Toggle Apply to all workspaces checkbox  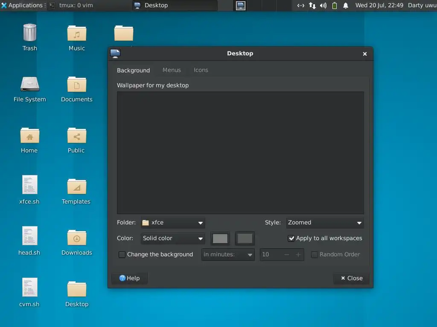pyautogui.click(x=291, y=238)
